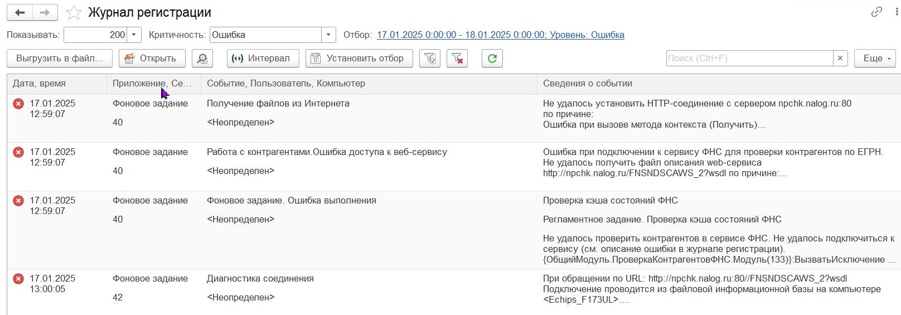Image resolution: width=901 pixels, height=315 pixels.
Task: Go back with the left arrow button
Action: [20, 12]
